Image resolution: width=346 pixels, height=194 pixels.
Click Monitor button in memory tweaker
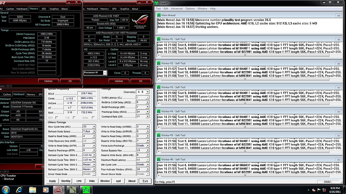coord(105,181)
